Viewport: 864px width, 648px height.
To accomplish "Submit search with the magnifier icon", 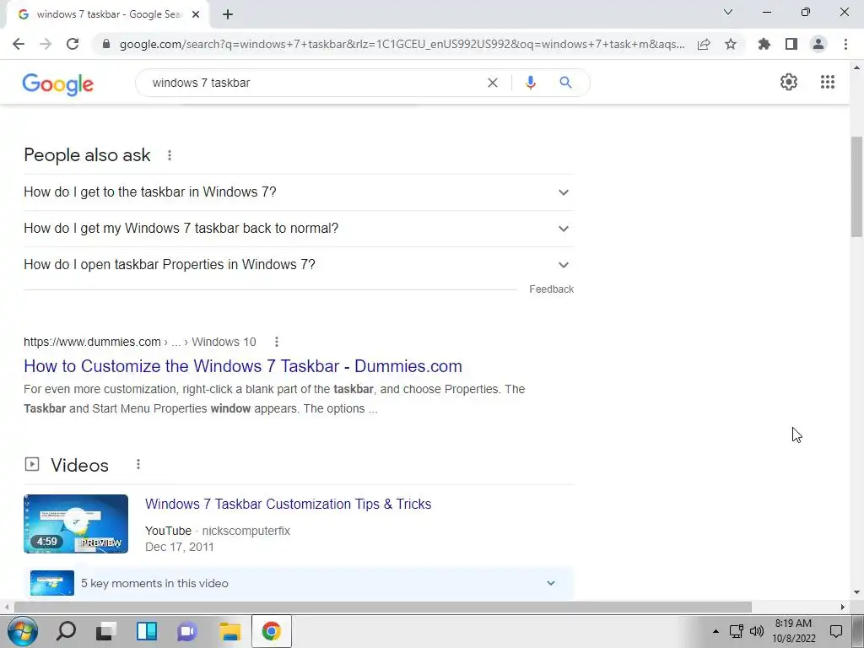I will [x=565, y=83].
